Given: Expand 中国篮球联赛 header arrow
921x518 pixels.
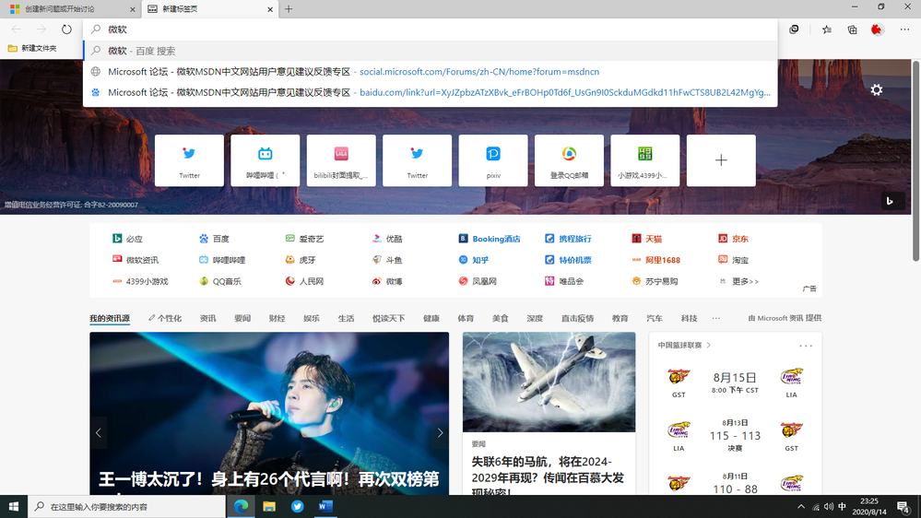Looking at the screenshot, I should (x=709, y=346).
